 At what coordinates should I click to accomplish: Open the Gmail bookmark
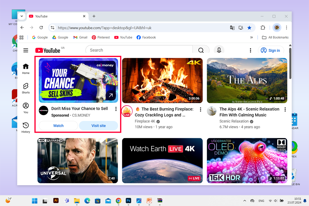pos(80,37)
